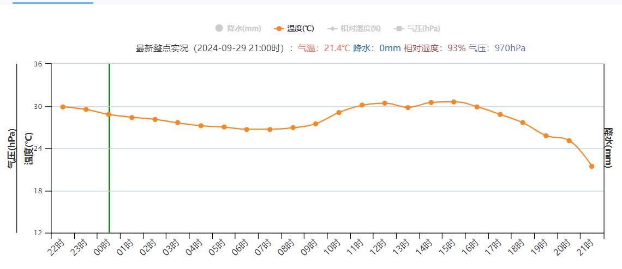Click the 降水(mm) right axis title
Image resolution: width=622 pixels, height=269 pixels.
[x=608, y=148]
